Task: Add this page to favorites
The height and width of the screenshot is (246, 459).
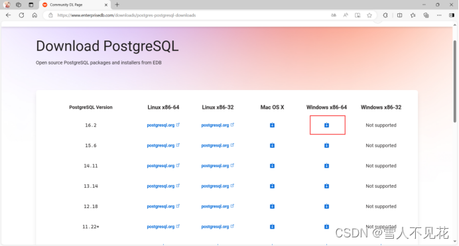Action: pos(369,15)
